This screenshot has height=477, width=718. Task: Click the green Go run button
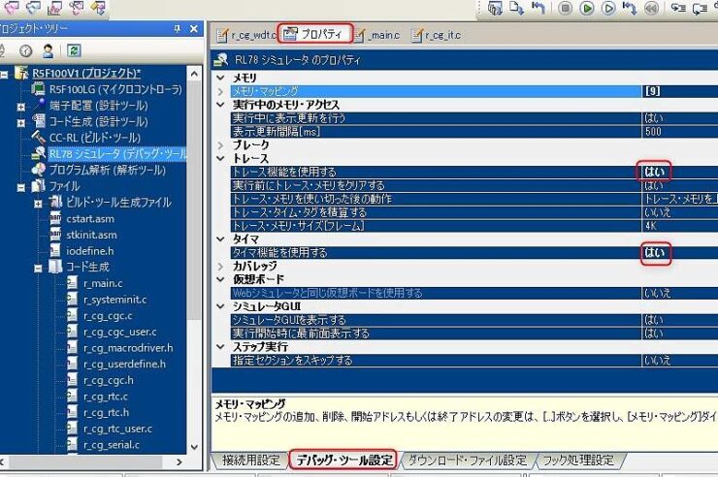click(x=587, y=9)
